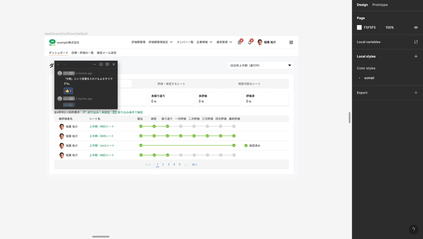Click the 最終評価 column header

(x=234, y=119)
